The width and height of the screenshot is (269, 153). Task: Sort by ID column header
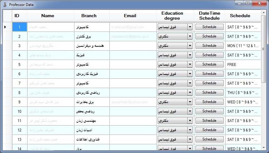point(19,16)
